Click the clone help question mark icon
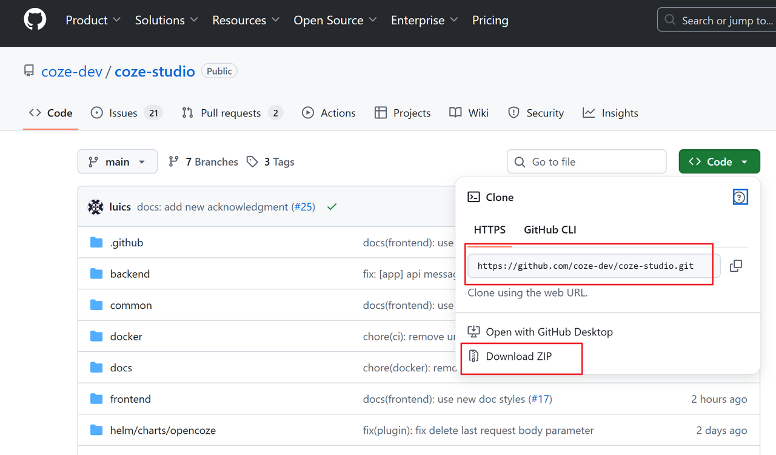Viewport: 776px width, 455px height. (740, 197)
